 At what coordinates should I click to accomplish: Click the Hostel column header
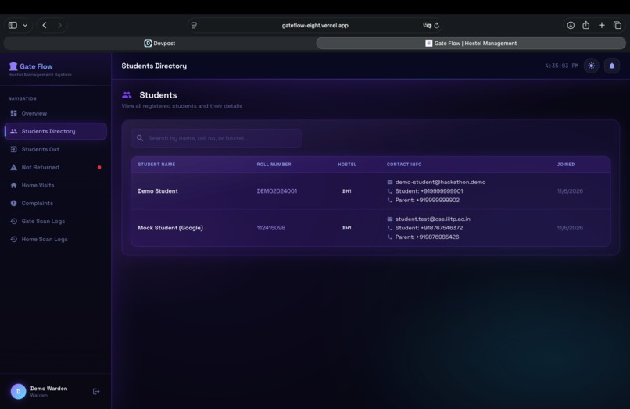point(347,165)
